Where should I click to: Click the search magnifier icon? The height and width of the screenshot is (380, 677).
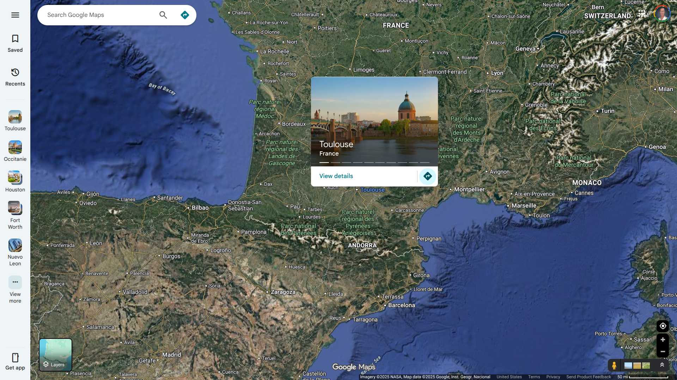coord(163,15)
